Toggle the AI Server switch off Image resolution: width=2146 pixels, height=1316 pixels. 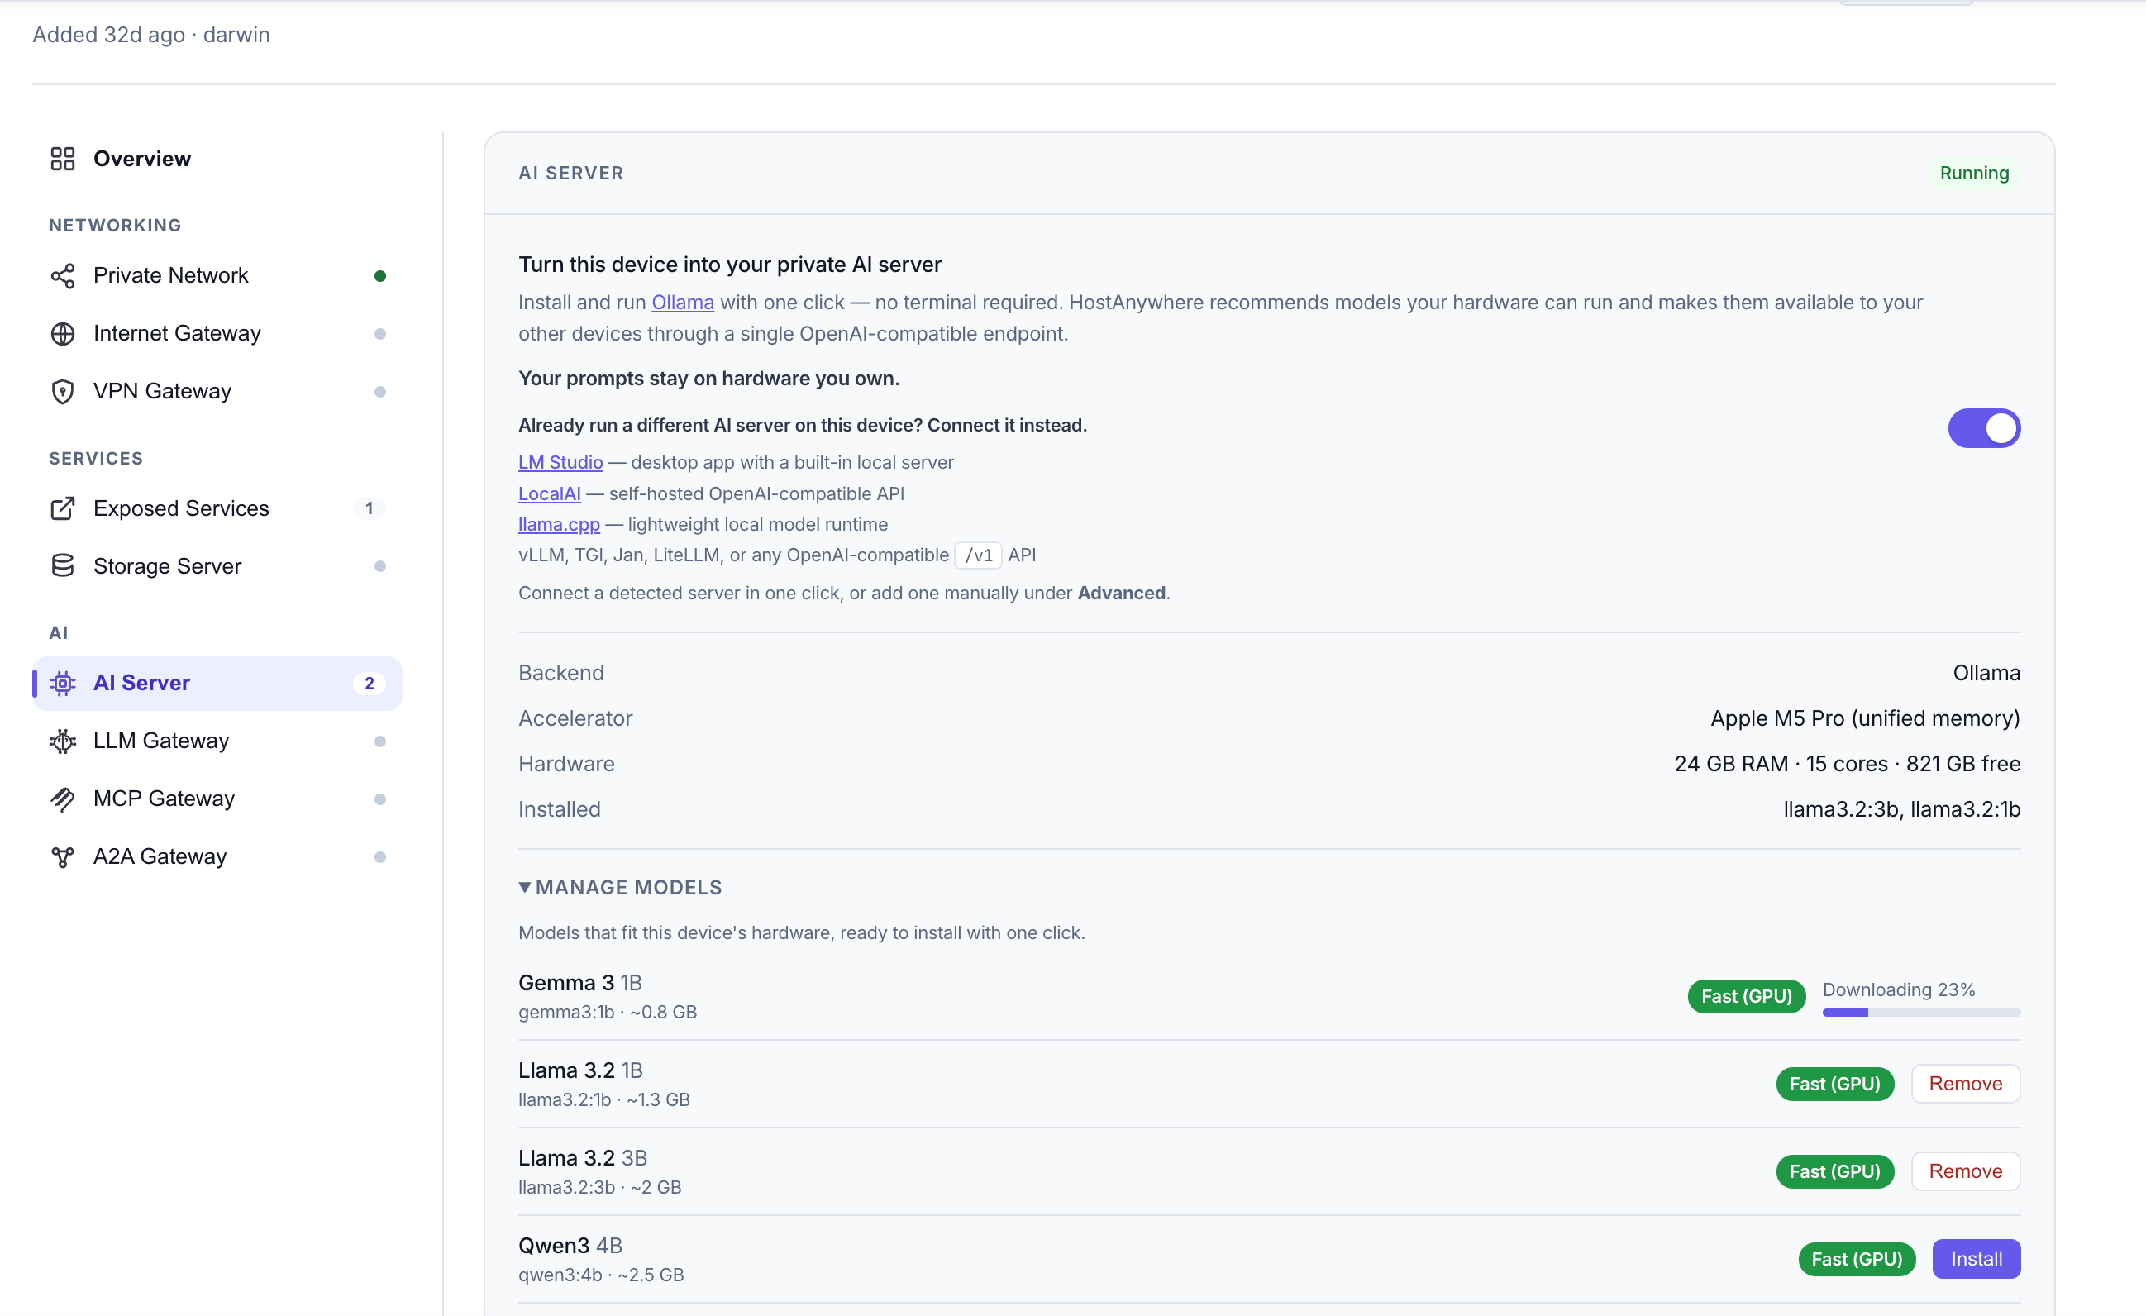pyautogui.click(x=1984, y=428)
